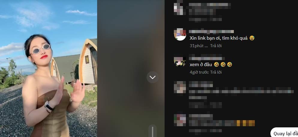Image resolution: width=298 pixels, height=137 pixels.
Task: Open pixelated avatar below the "xem ở đâu" comment
Action: tap(180, 87)
